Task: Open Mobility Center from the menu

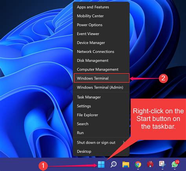Action: [101, 16]
